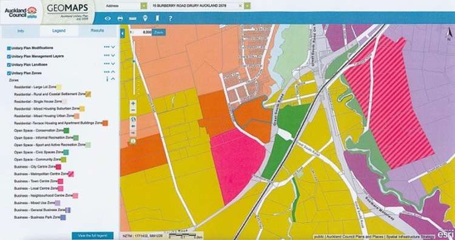This screenshot has height=240, width=455.
Task: Open options dots for Unitary Plan Management Layers
Action: [x=107, y=55]
